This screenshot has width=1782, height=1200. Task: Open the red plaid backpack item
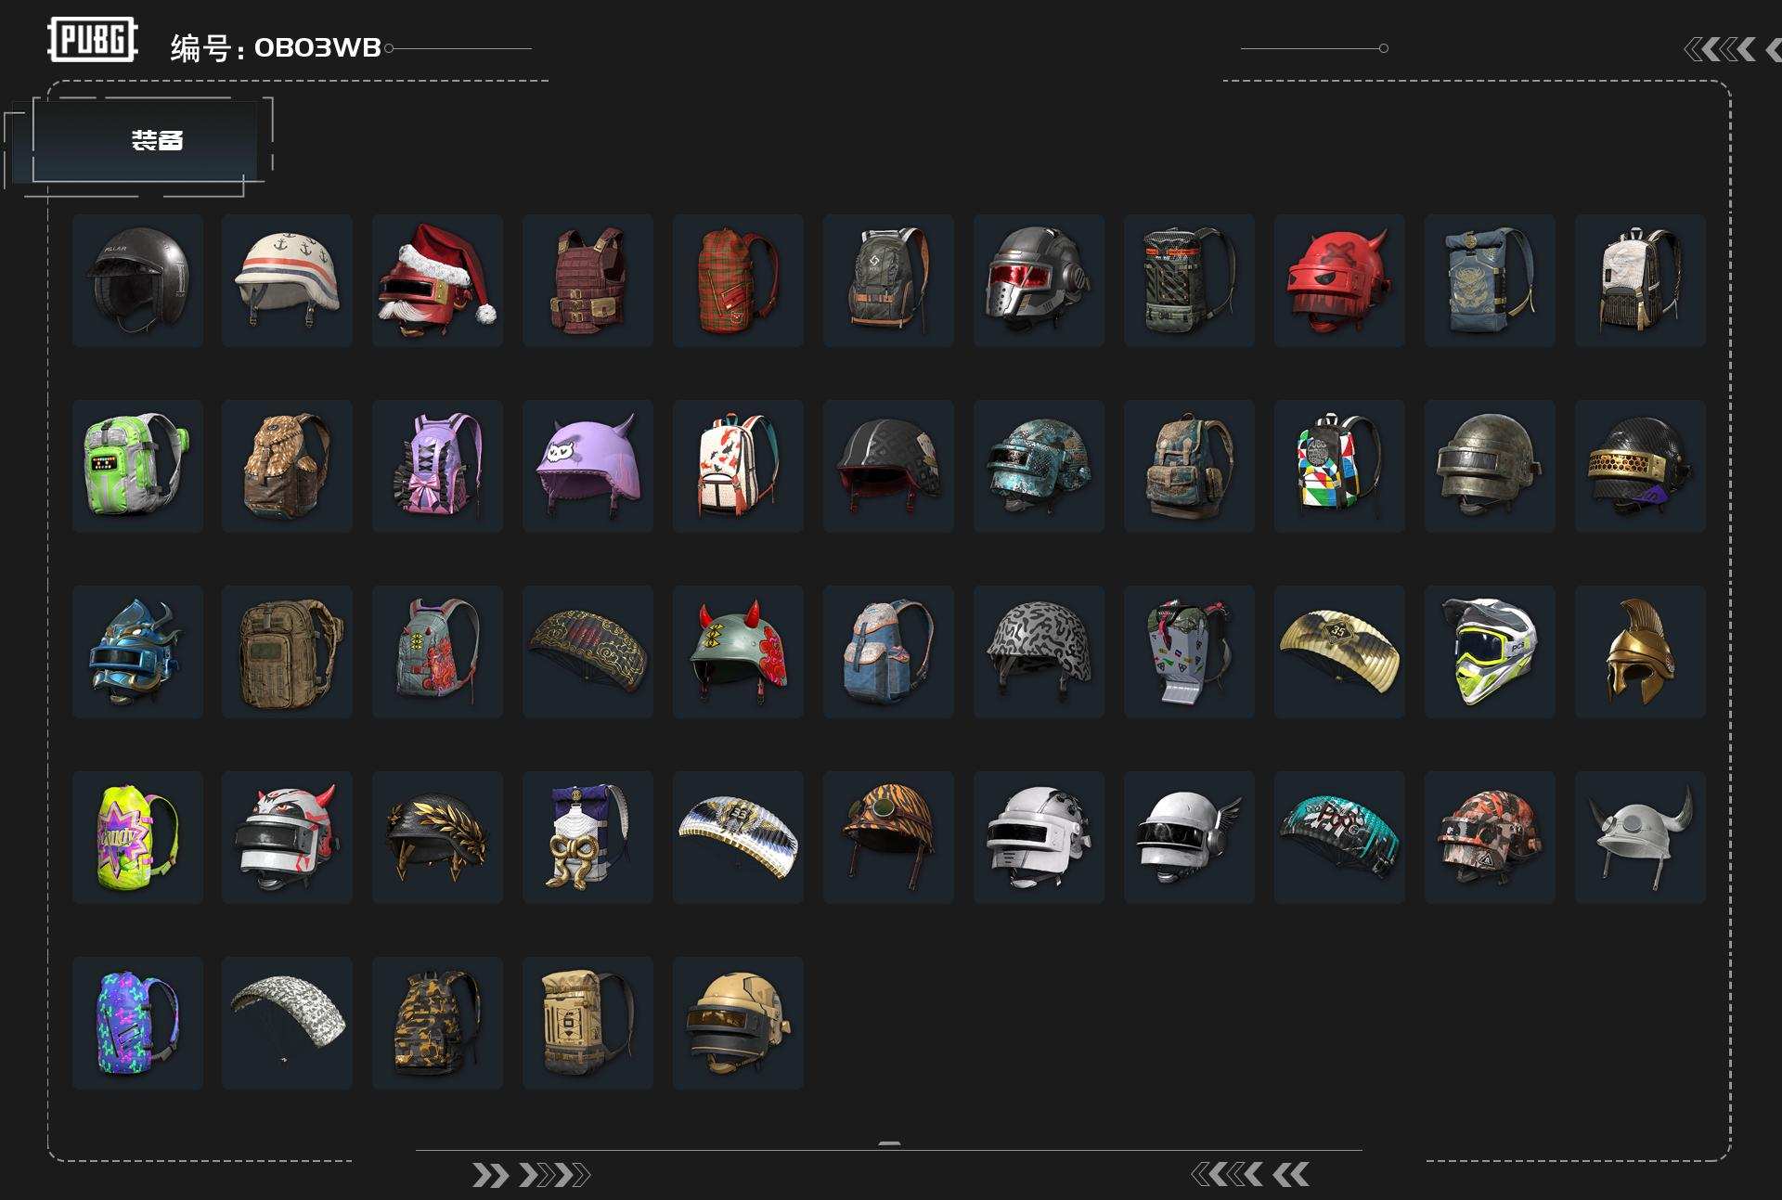click(739, 280)
